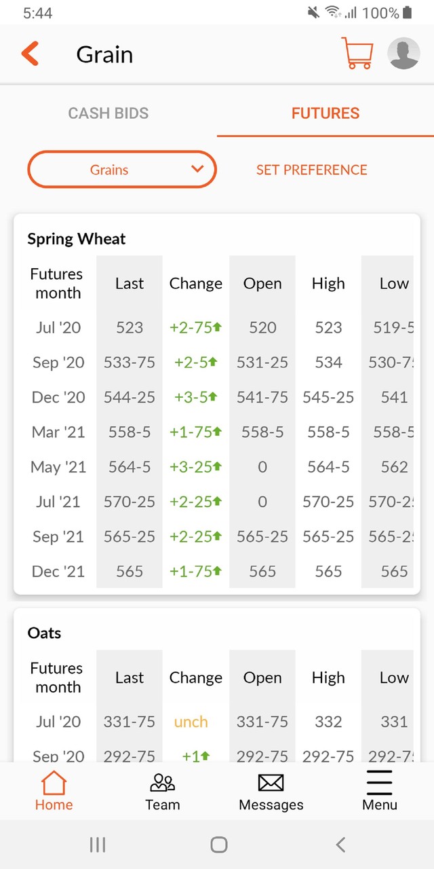The width and height of the screenshot is (434, 869).
Task: Tap Spring Wheat Change column header
Action: (x=195, y=284)
